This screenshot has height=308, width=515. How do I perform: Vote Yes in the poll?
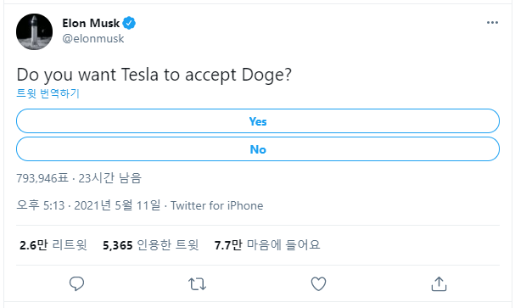coord(258,121)
